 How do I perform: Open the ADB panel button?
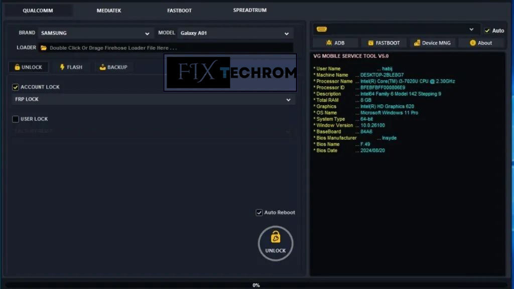pos(335,43)
